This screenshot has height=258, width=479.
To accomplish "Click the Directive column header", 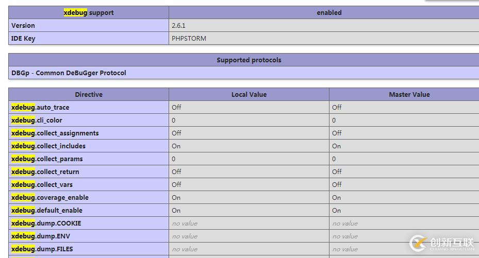I will 89,94.
